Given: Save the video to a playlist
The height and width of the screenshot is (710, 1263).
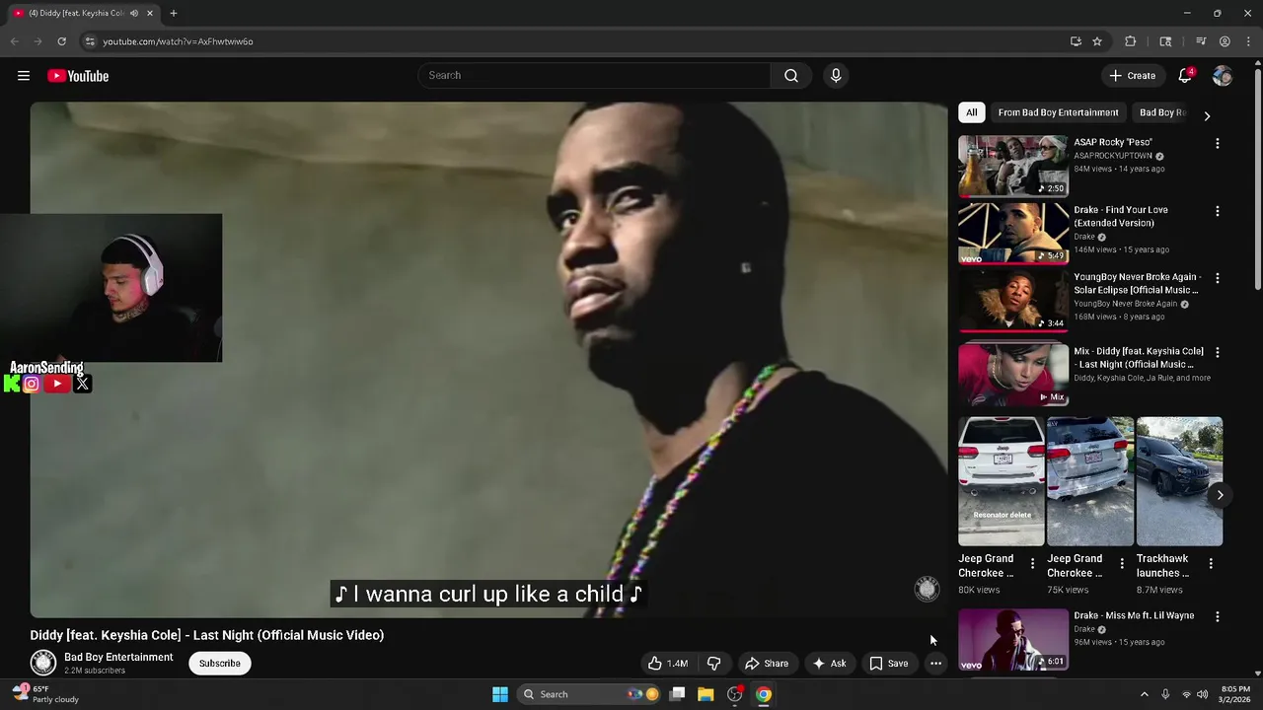Looking at the screenshot, I should (x=889, y=664).
